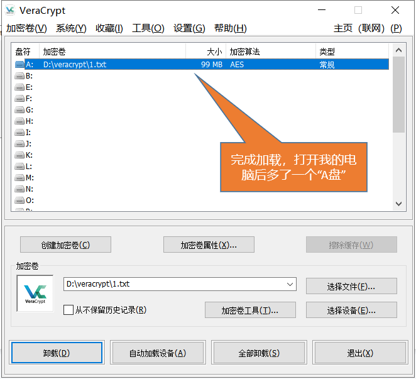416x379 pixels.
Task: Click the drive icon for N:
Action: [19, 189]
